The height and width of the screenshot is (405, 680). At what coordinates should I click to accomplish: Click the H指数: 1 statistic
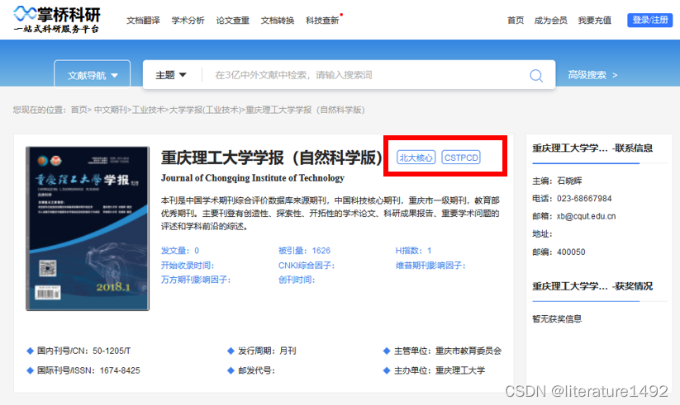pyautogui.click(x=413, y=251)
